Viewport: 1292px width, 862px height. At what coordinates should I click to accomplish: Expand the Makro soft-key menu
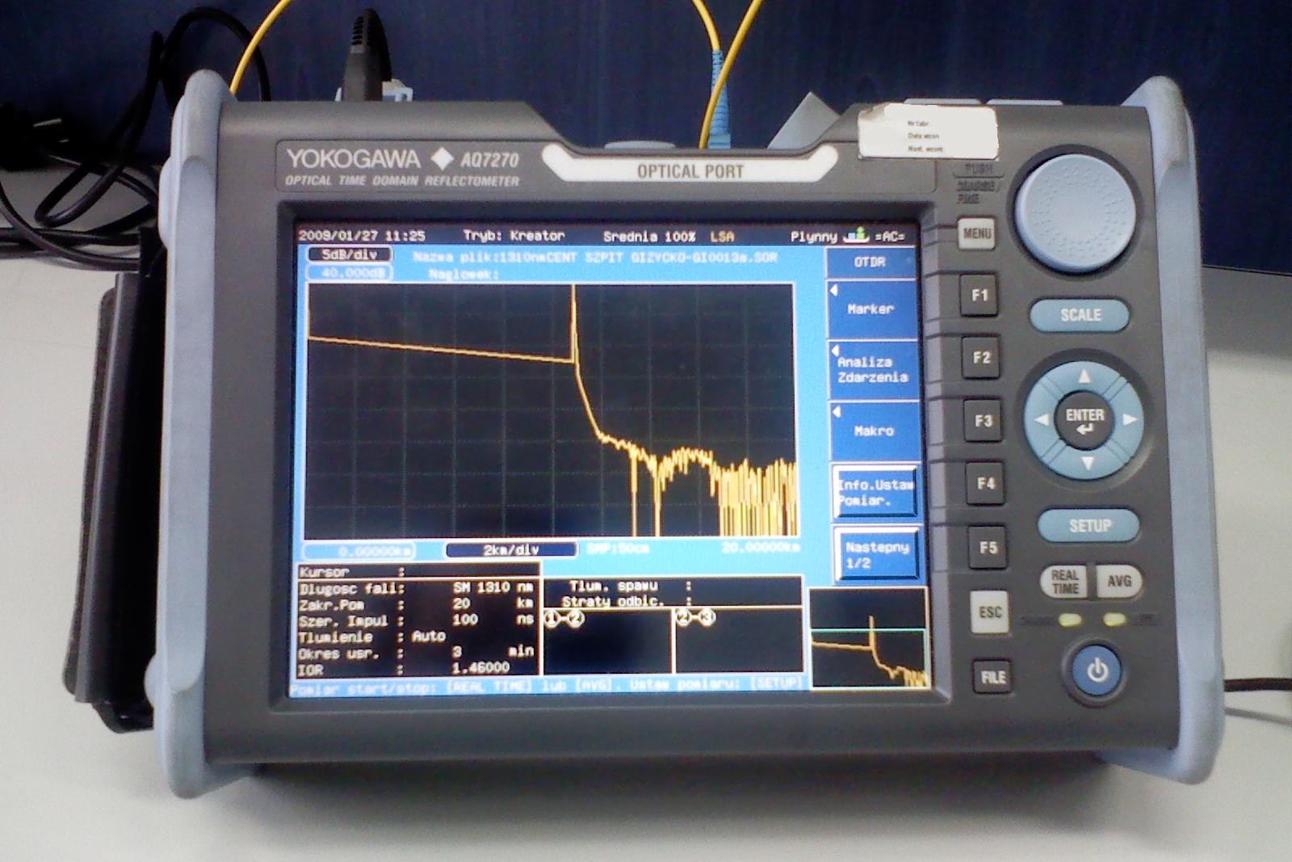point(875,431)
